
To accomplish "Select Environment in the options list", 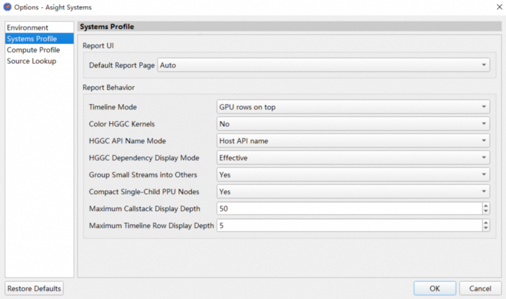I will pyautogui.click(x=39, y=28).
